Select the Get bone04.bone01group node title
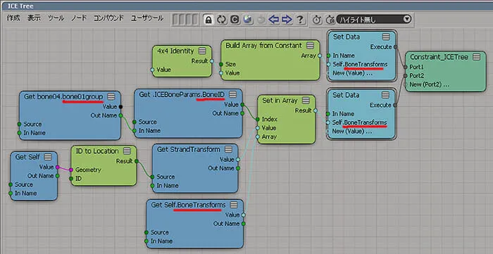The image size is (493, 254). pyautogui.click(x=63, y=96)
